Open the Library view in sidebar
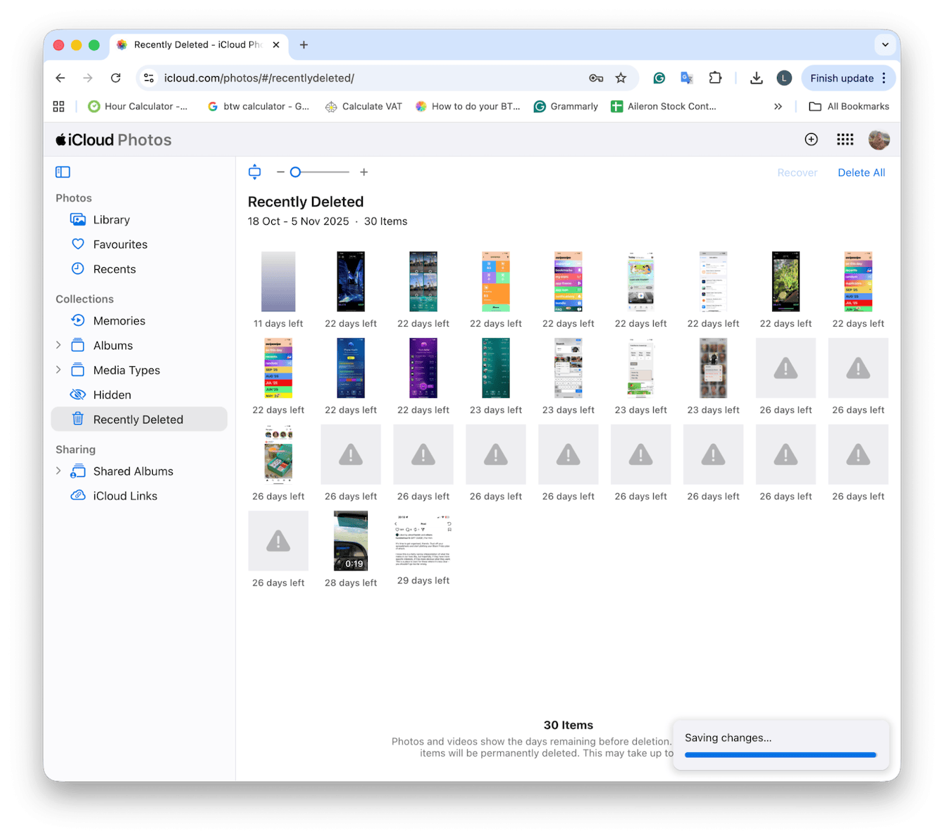The width and height of the screenshot is (944, 839). click(111, 219)
